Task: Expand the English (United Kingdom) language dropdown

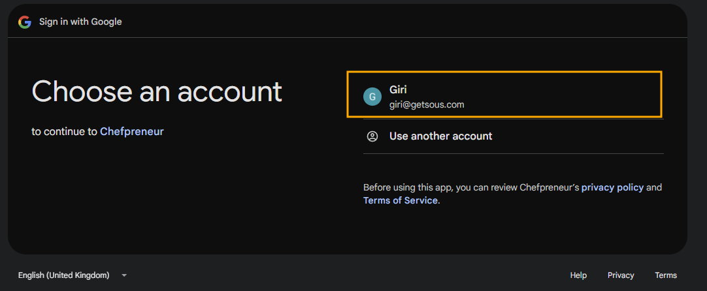Action: pyautogui.click(x=72, y=275)
